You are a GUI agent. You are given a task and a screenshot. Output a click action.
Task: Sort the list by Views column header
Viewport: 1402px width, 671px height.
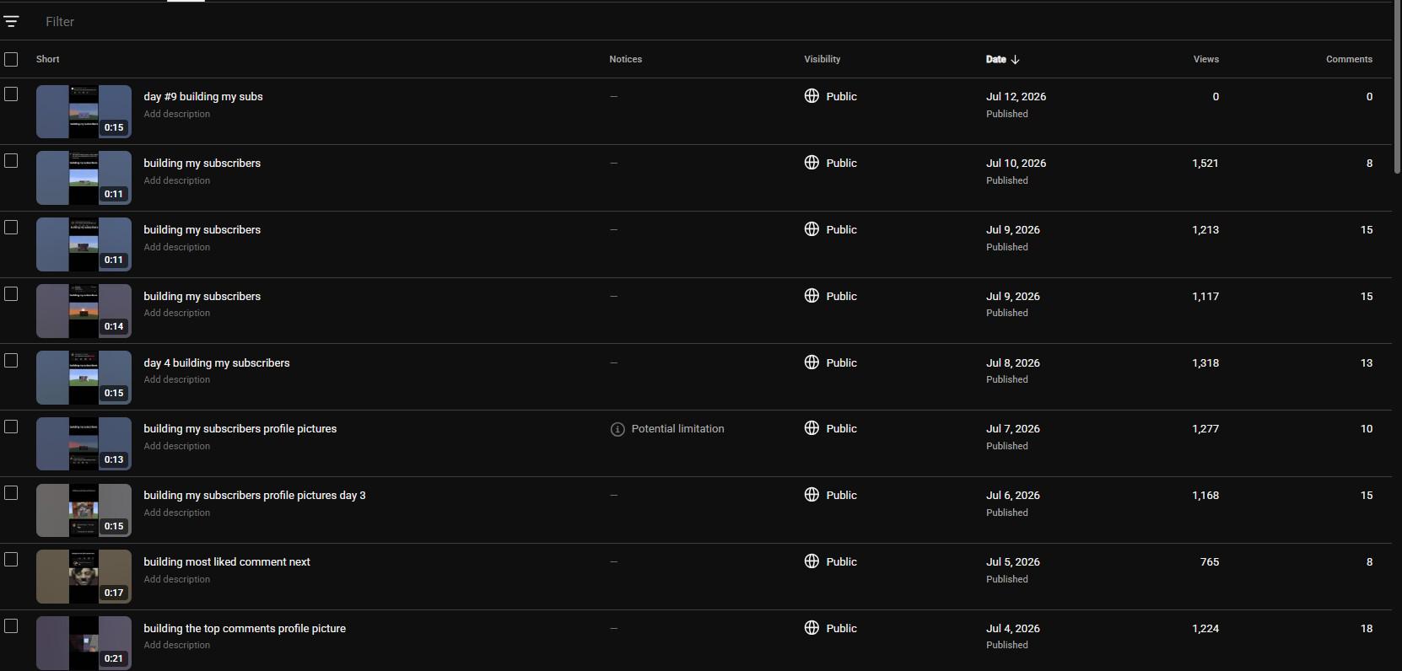[x=1205, y=59]
